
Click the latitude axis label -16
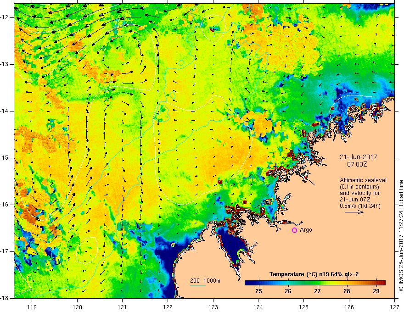[x=5, y=205]
